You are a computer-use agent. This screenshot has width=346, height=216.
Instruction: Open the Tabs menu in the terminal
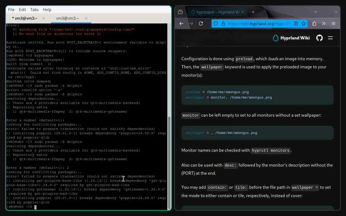tap(34, 9)
